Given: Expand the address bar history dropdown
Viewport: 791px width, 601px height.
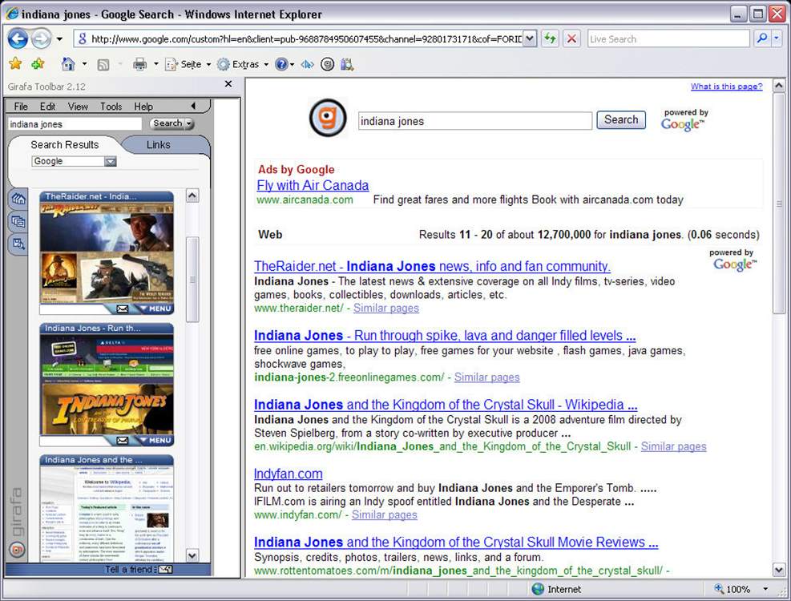Looking at the screenshot, I should pos(530,38).
